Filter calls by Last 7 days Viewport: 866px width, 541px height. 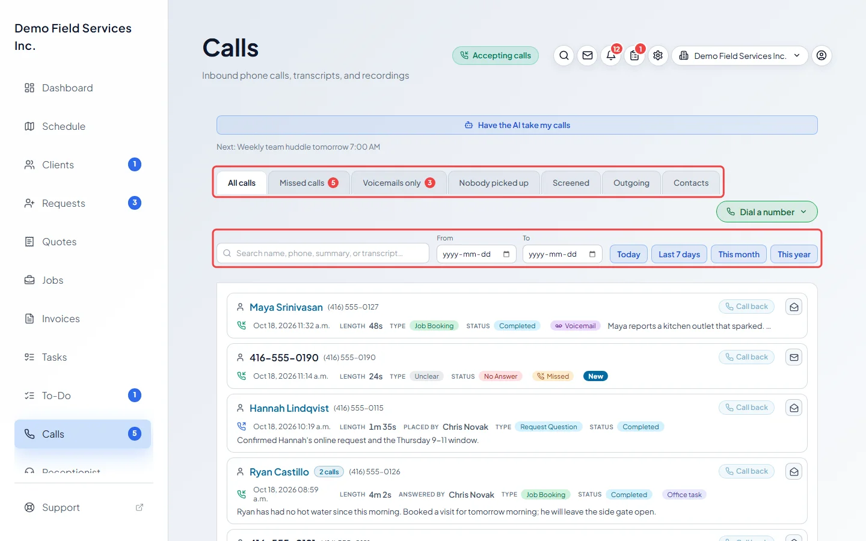(679, 254)
